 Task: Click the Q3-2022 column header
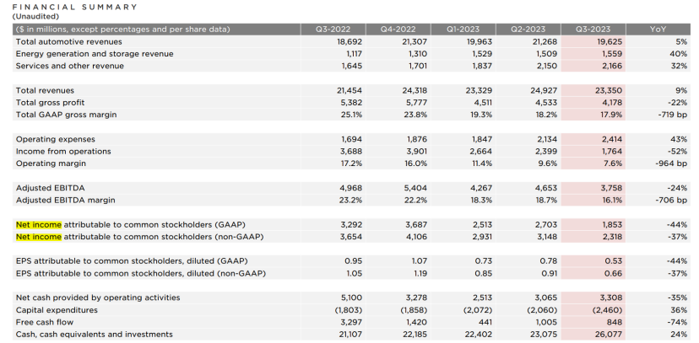(332, 29)
